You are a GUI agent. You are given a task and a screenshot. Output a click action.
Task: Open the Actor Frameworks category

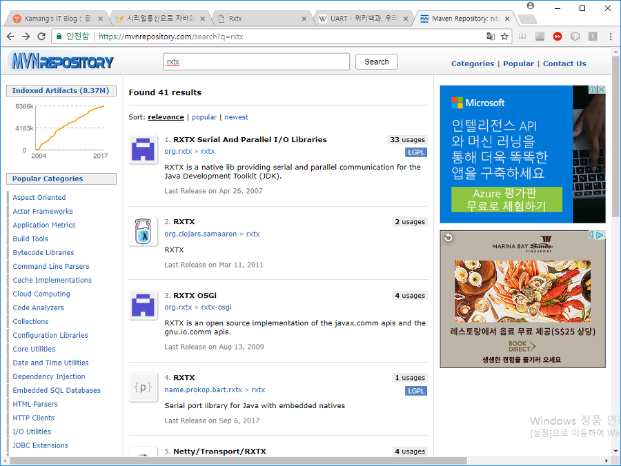coord(43,211)
